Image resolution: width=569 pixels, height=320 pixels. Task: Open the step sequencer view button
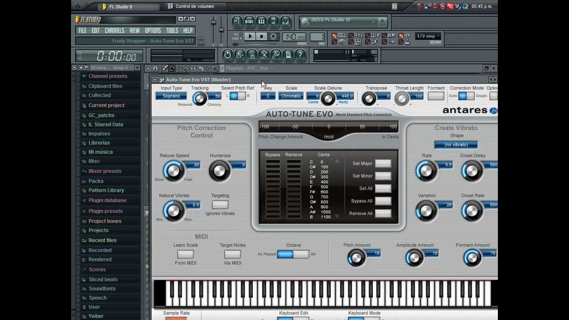pyautogui.click(x=249, y=21)
